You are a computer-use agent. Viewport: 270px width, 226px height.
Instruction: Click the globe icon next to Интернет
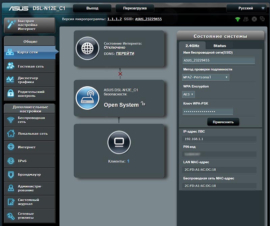click(11, 147)
